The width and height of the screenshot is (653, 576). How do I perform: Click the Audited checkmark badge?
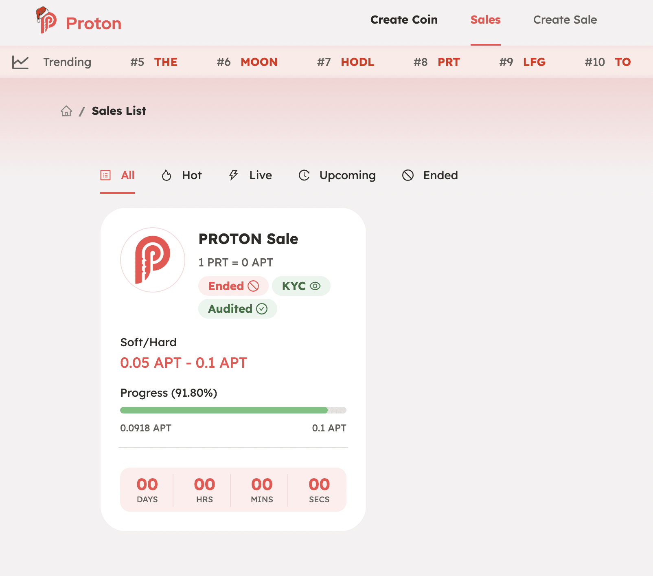point(238,309)
